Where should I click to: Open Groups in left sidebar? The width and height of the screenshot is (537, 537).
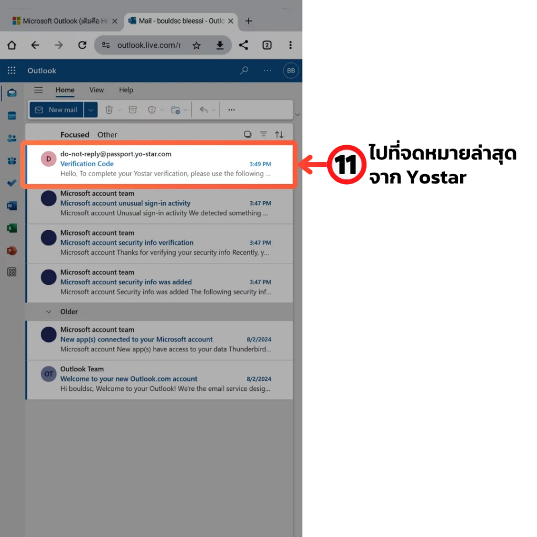12,160
